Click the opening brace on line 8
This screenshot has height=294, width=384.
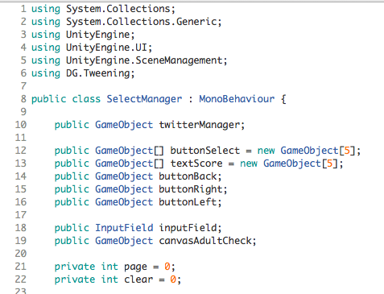(283, 99)
